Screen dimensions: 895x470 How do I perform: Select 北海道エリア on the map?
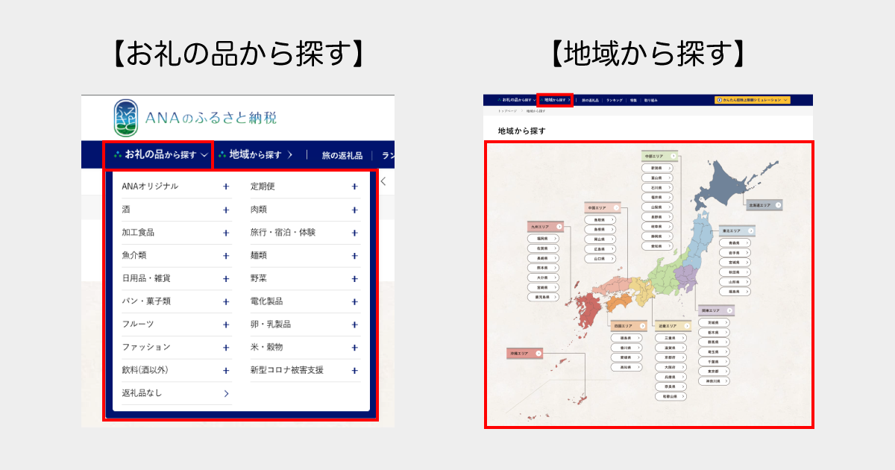(763, 204)
